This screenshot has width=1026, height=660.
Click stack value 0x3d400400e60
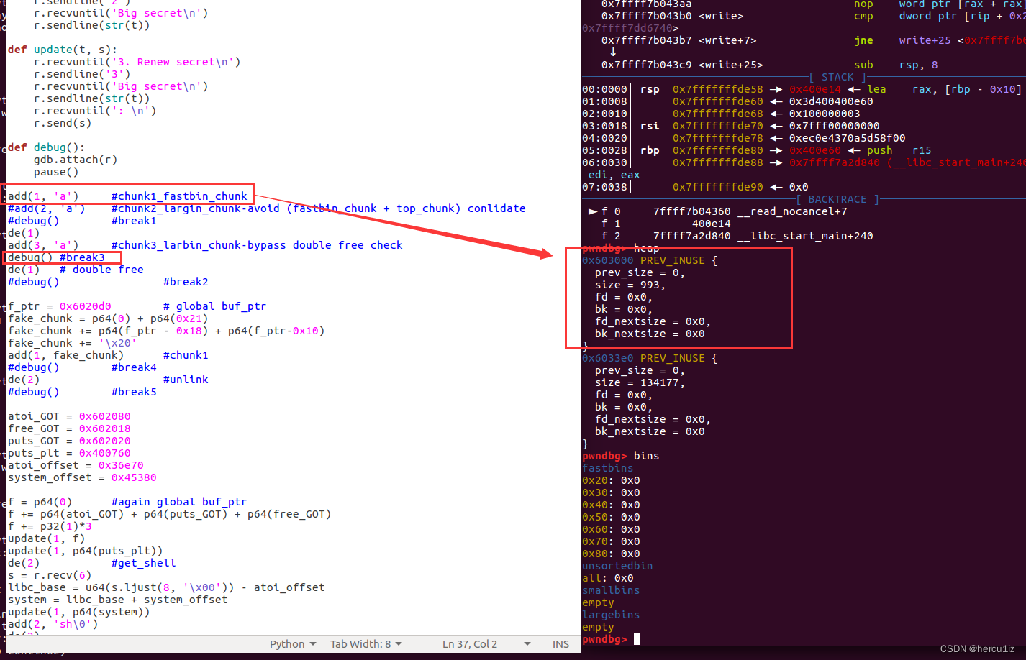click(831, 101)
